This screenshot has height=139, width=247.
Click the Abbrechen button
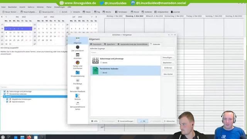coord(169,121)
